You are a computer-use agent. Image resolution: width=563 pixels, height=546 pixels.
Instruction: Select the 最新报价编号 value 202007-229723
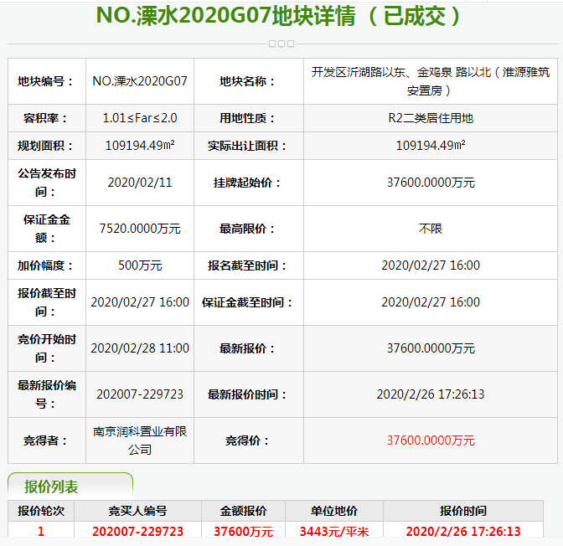click(x=140, y=394)
